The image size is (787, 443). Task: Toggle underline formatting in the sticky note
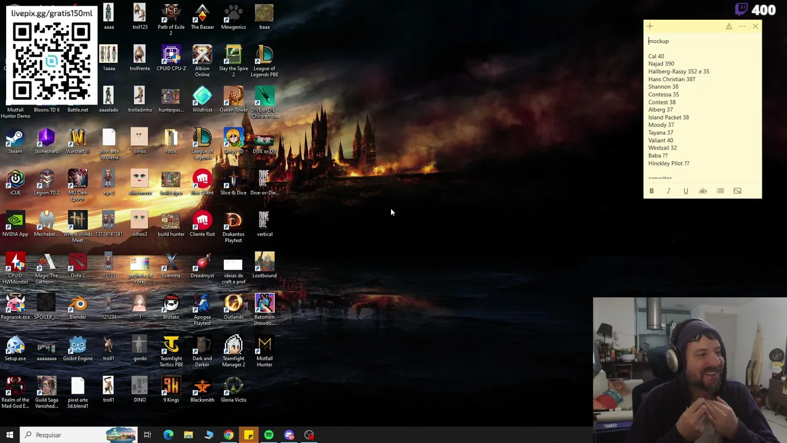pyautogui.click(x=686, y=191)
